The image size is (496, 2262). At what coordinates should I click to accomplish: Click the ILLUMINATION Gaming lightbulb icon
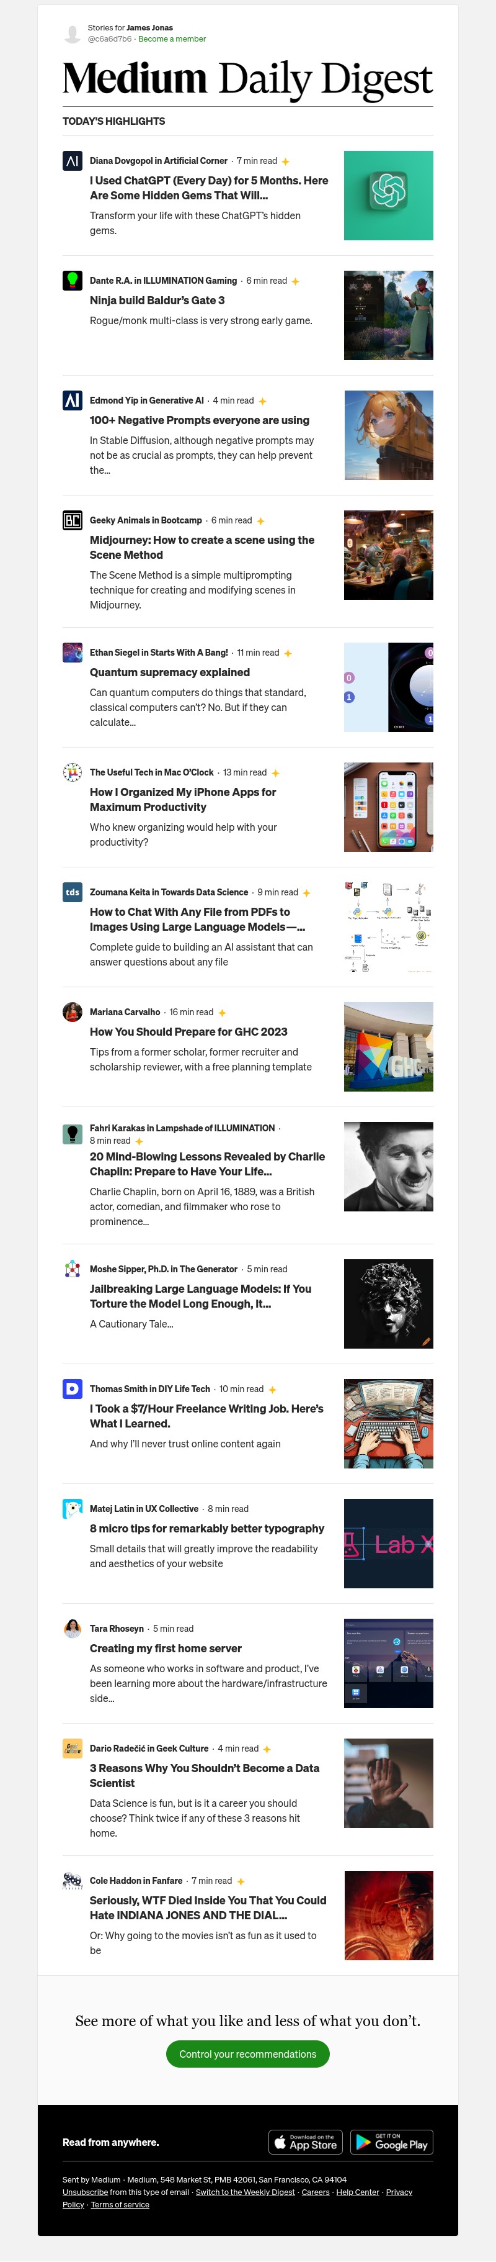pyautogui.click(x=73, y=280)
